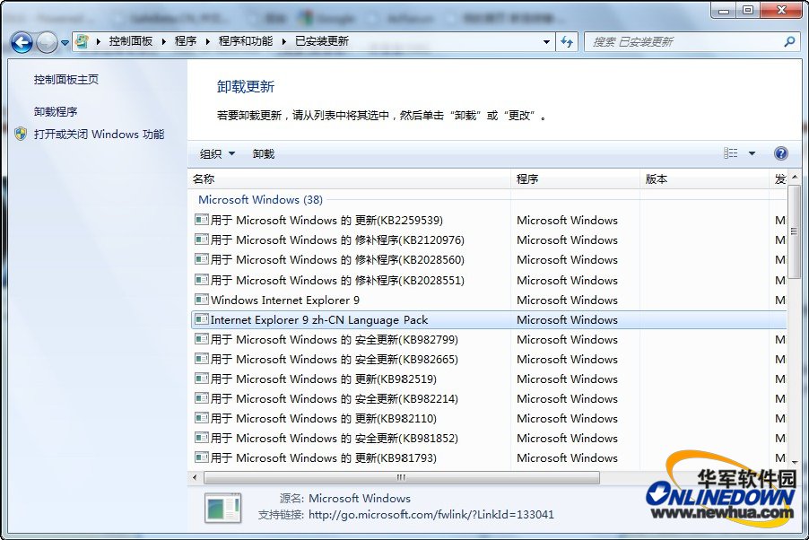Collapse the Microsoft Windows (38) group
This screenshot has width=809, height=540.
[x=261, y=200]
